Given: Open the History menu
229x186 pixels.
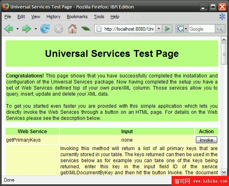Looking at the screenshot, I should tap(53, 17).
